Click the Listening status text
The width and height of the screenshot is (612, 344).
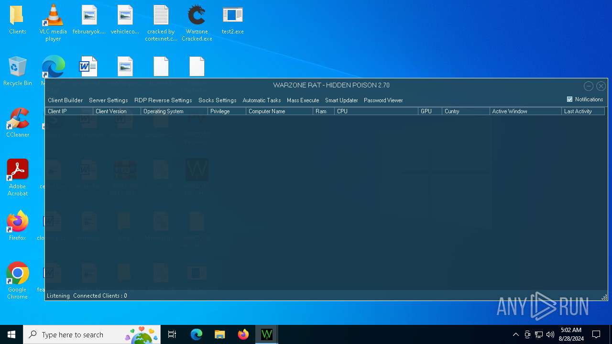coord(58,296)
